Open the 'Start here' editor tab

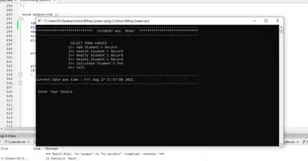[6, 1]
